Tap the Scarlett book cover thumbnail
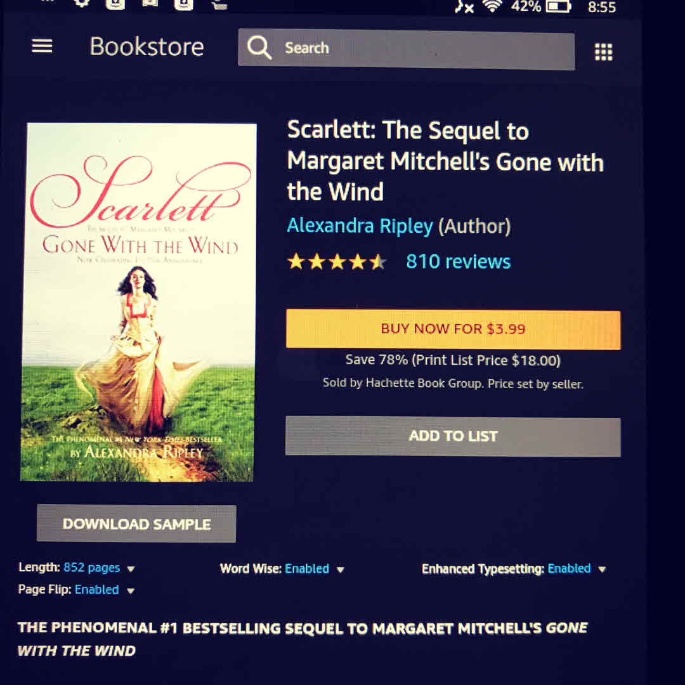685x685 pixels. point(138,303)
